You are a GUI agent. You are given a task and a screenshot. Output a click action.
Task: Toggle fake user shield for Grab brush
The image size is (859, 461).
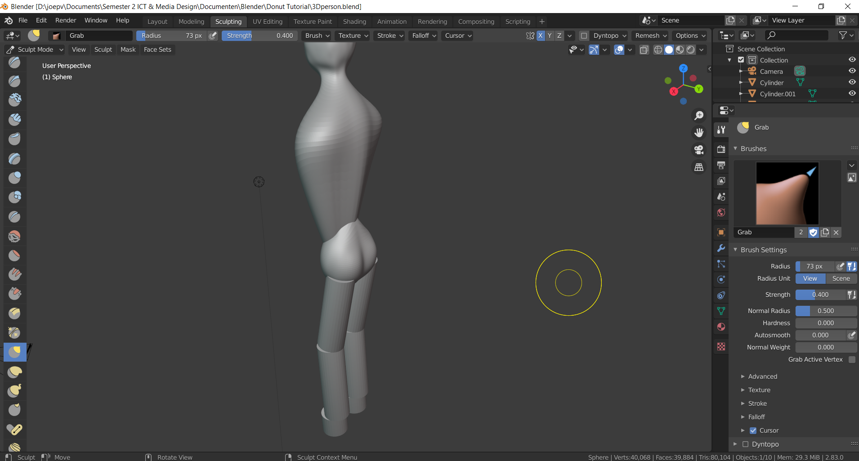pos(813,232)
